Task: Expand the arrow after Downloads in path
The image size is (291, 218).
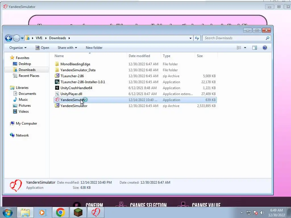Action: click(x=69, y=38)
